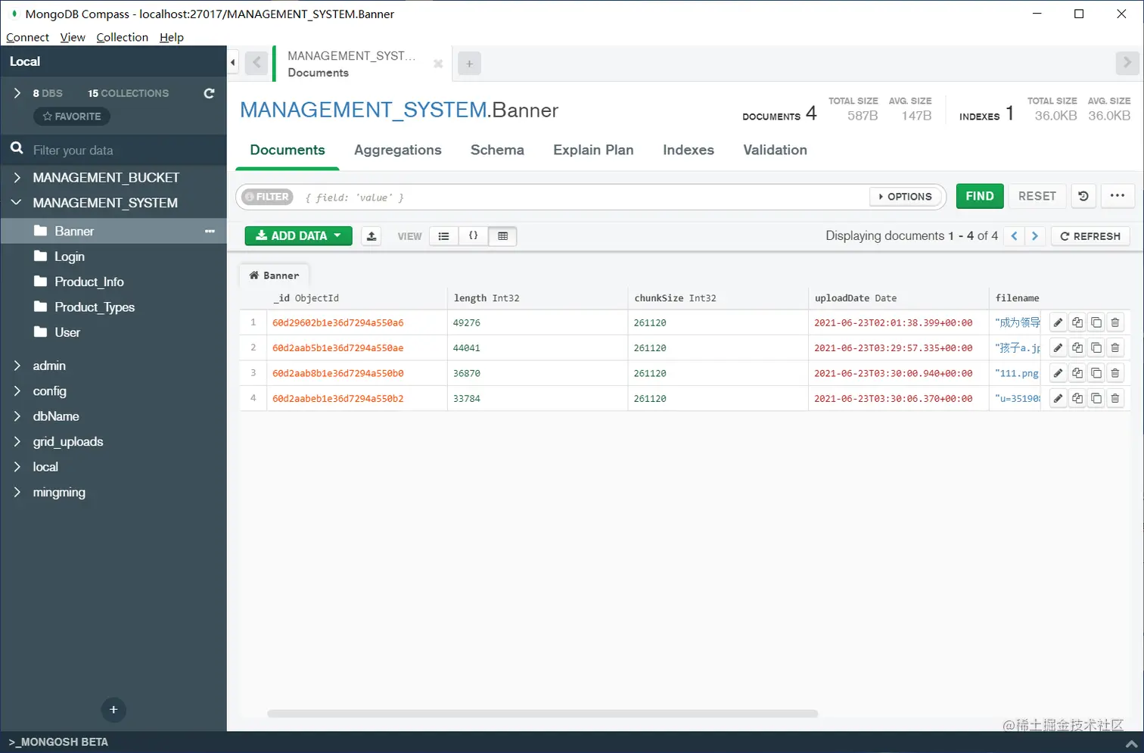
Task: Switch to the Aggregations tab
Action: (398, 150)
